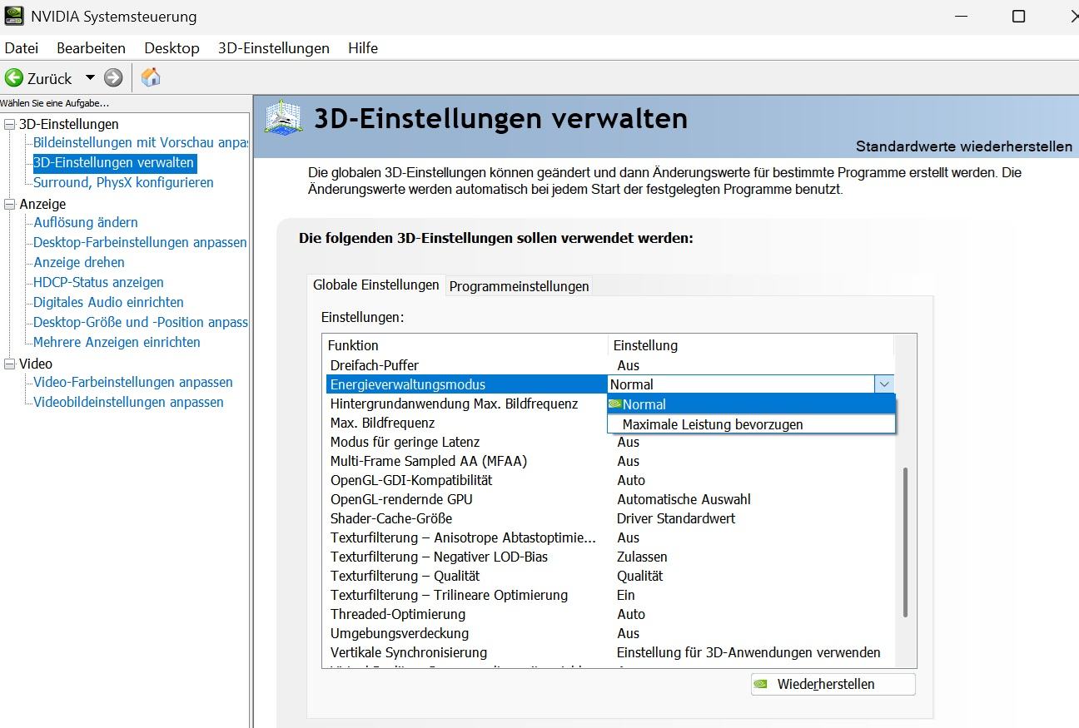This screenshot has height=728, width=1079.
Task: Open HDCP-Status anzeigen page
Action: 98,282
